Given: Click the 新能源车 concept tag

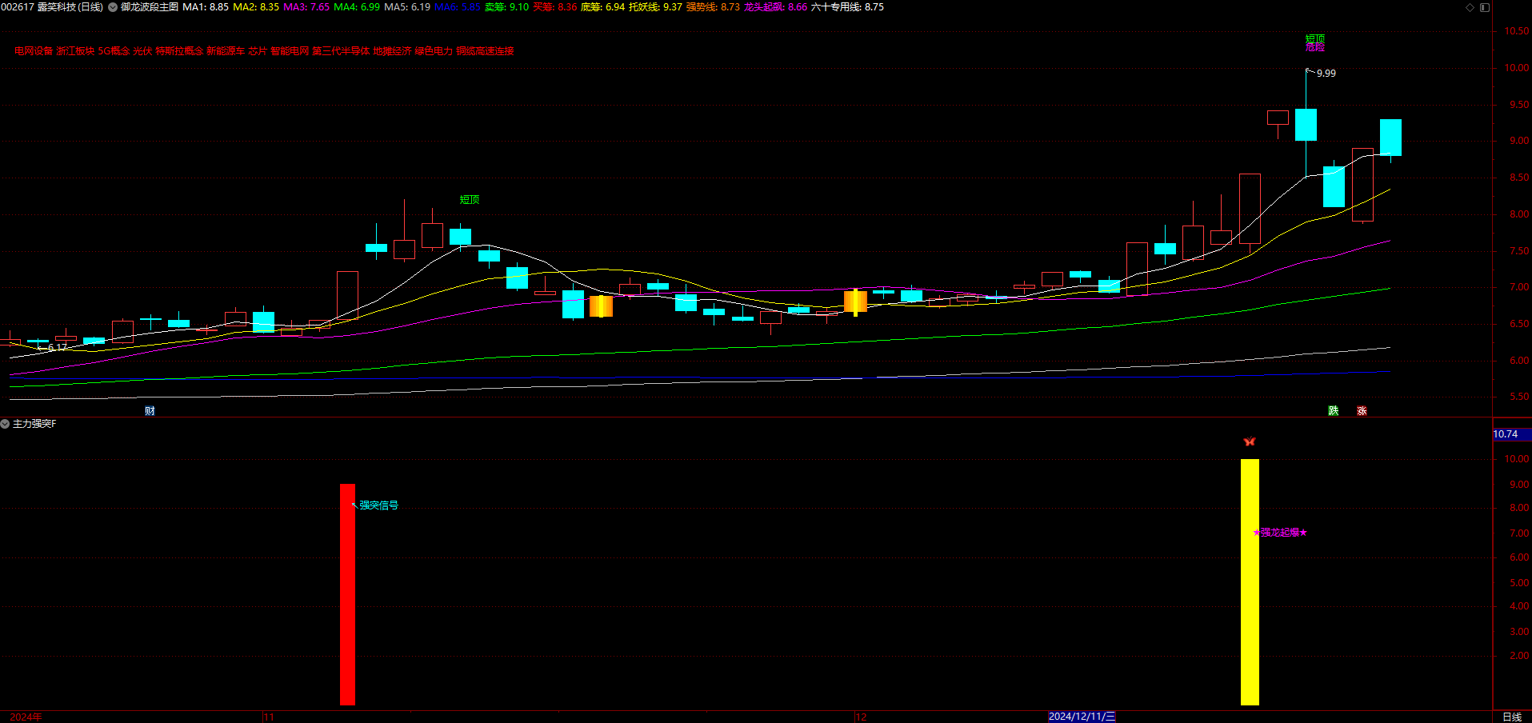Looking at the screenshot, I should [x=226, y=51].
